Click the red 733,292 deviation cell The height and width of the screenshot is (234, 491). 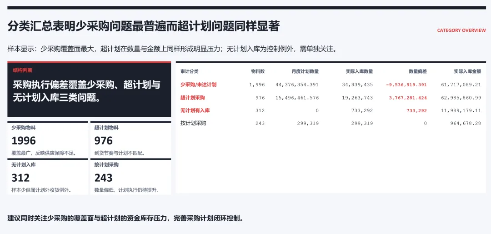pos(417,111)
